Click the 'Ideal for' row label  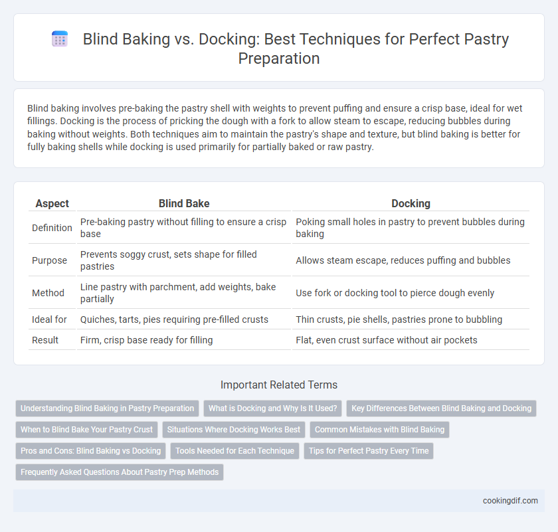(49, 319)
